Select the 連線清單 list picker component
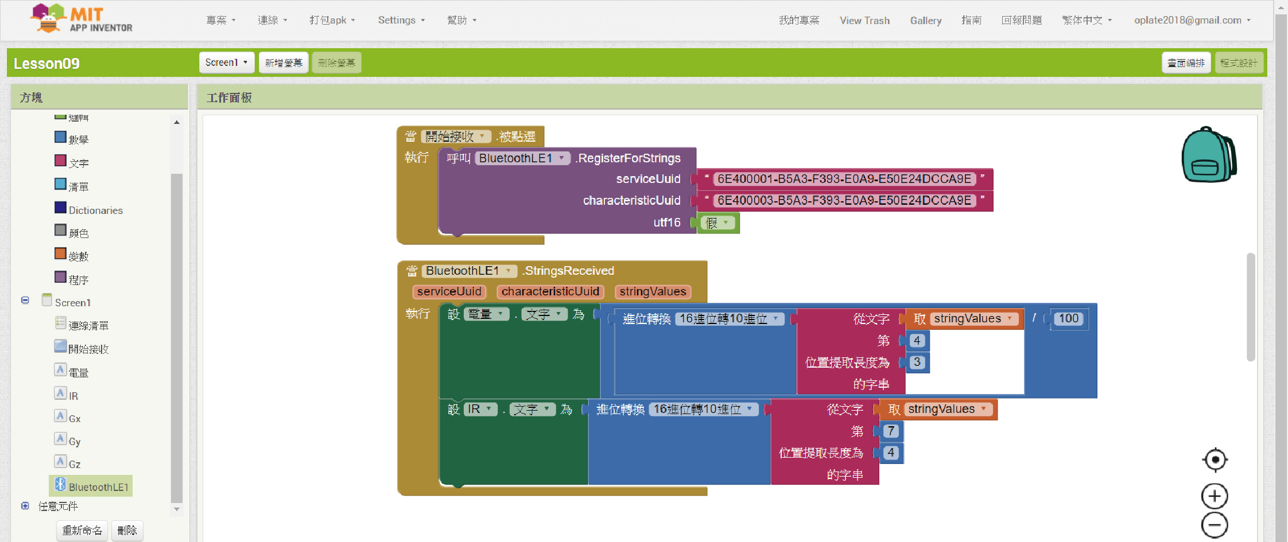 tap(88, 325)
